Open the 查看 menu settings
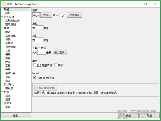This screenshot has height=121, width=161. (x=8, y=58)
